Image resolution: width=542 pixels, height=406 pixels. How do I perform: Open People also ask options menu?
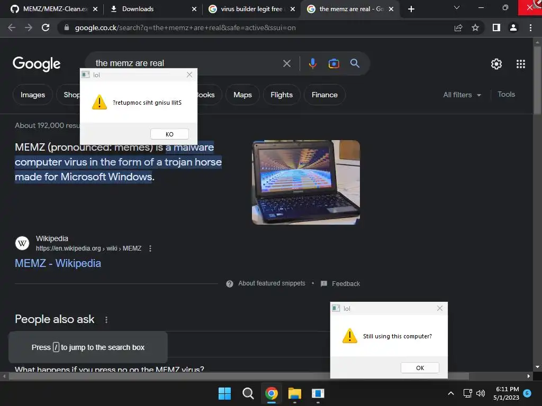[x=106, y=320]
